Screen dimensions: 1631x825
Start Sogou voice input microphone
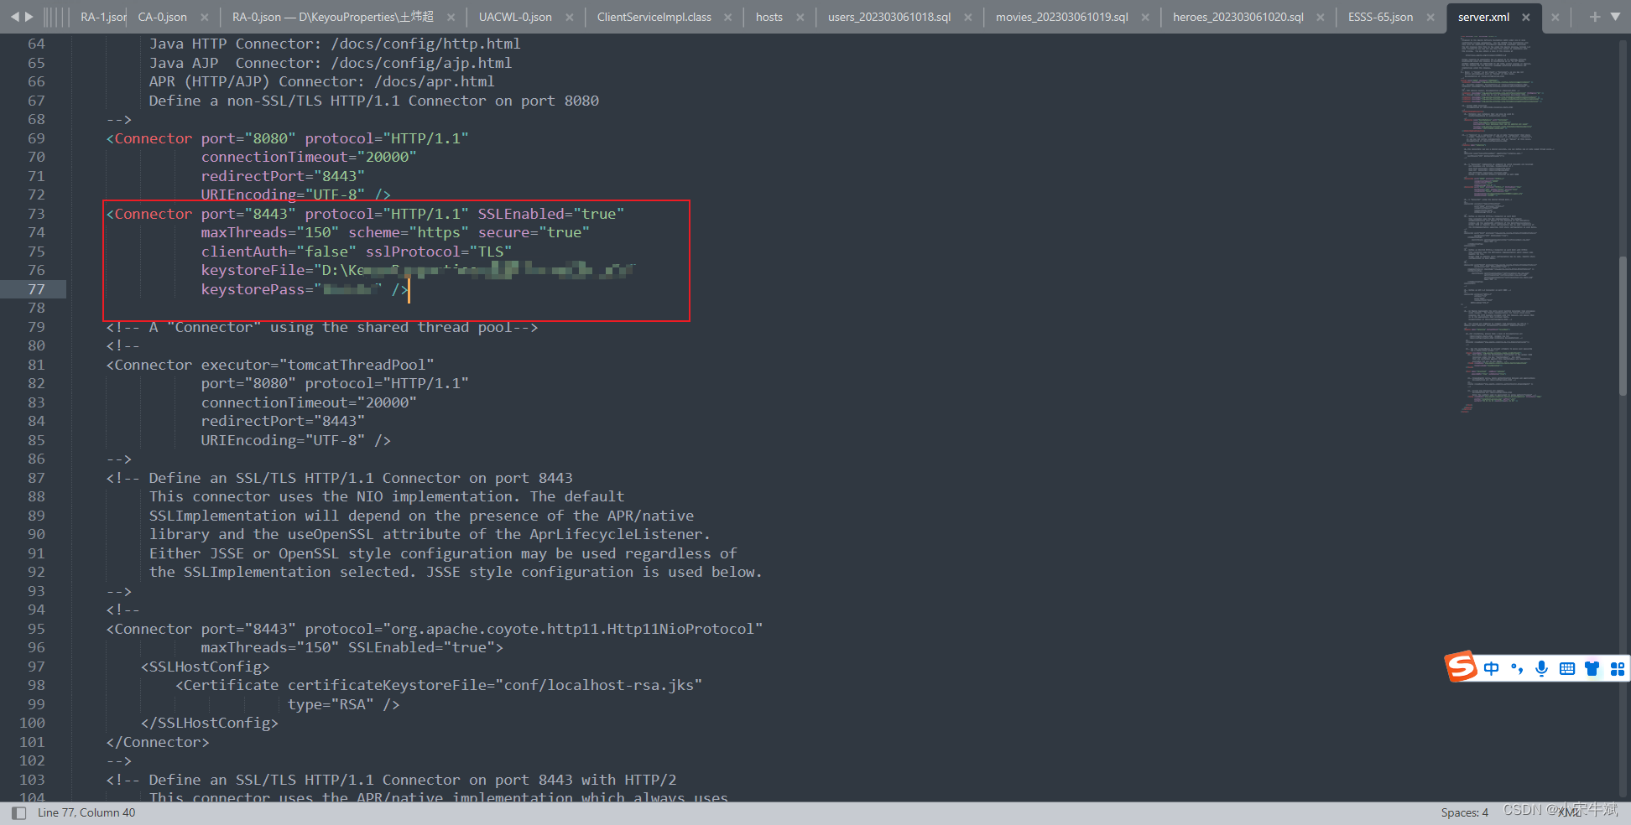pos(1541,668)
